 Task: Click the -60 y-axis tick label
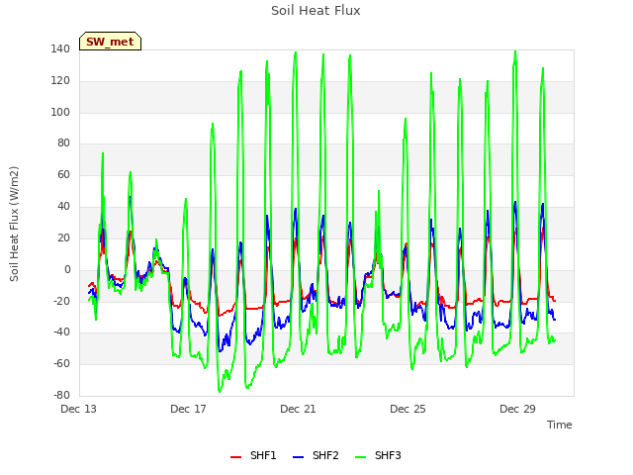[x=61, y=363]
